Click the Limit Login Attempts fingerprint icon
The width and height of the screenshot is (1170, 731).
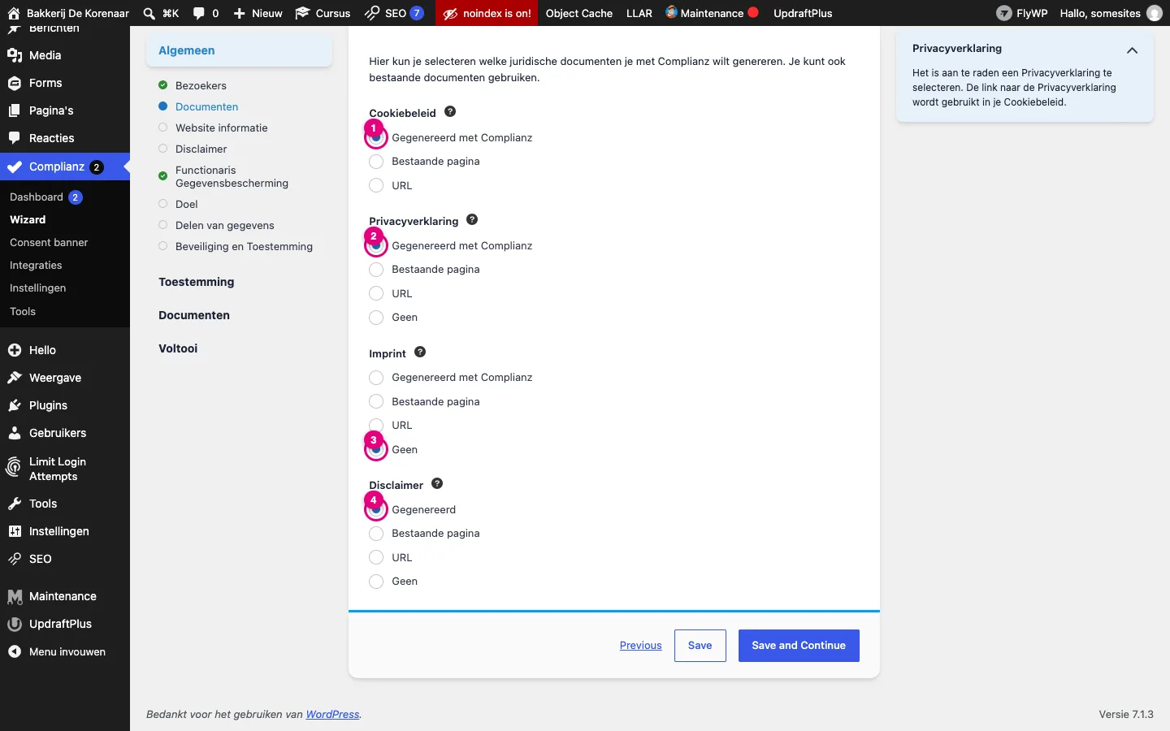point(15,469)
